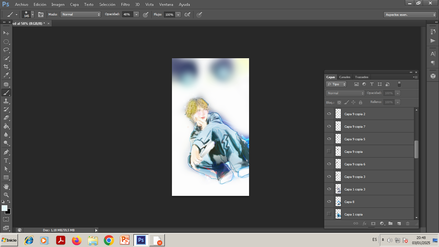Click the delete layer trash icon

coord(408,223)
